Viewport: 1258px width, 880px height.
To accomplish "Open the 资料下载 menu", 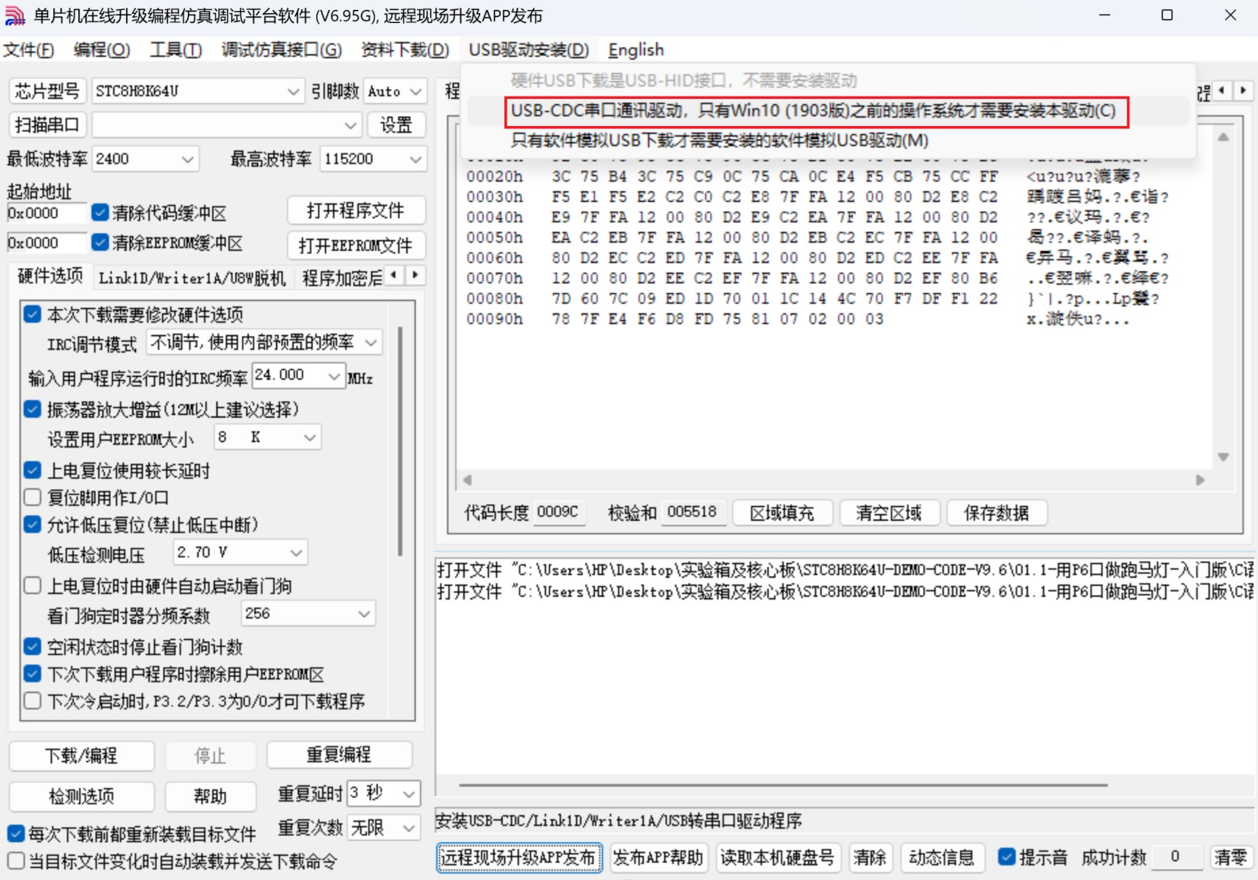I will [404, 50].
